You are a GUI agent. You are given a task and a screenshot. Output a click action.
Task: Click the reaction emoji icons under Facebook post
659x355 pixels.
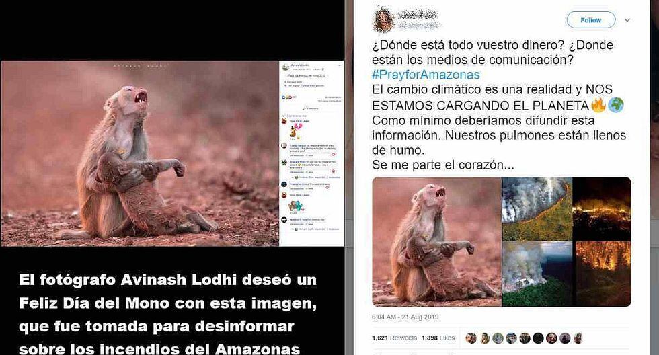tap(286, 97)
